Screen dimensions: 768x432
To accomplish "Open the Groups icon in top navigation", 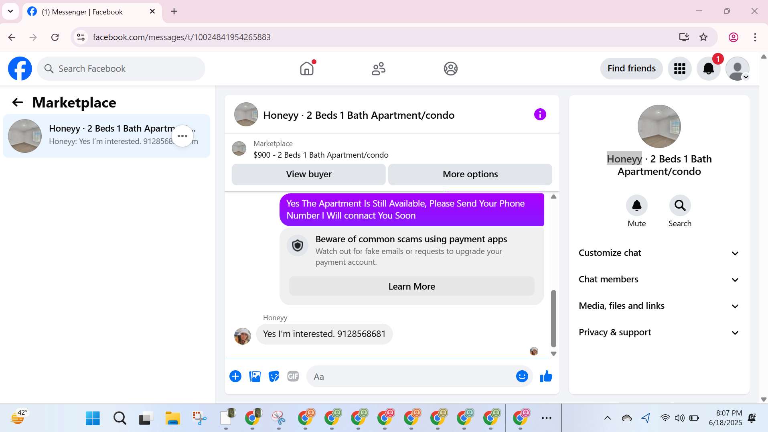I will click(x=451, y=69).
